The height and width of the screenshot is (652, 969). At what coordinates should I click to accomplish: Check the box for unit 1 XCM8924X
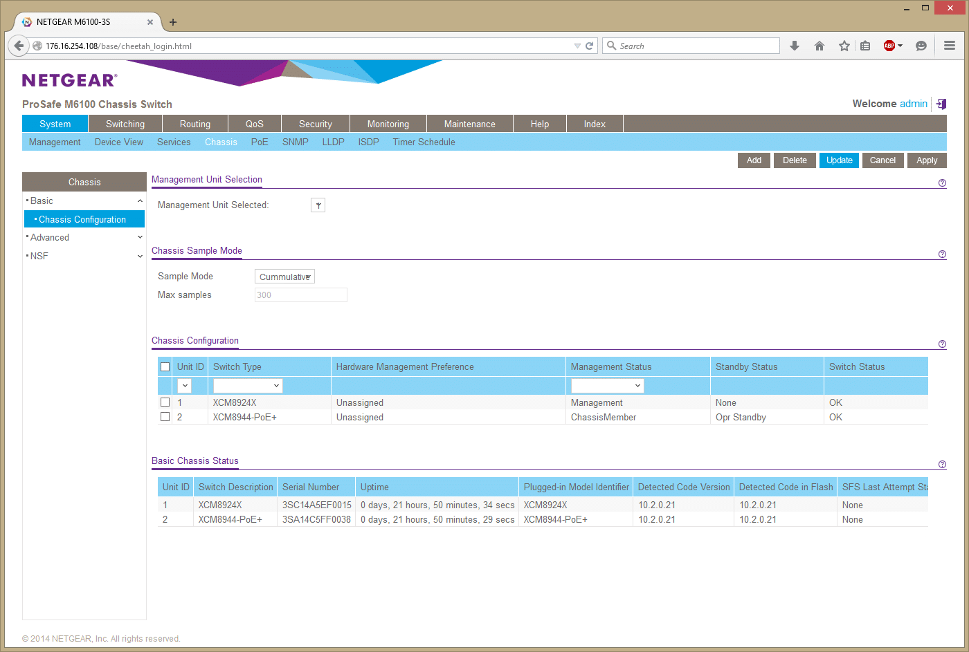(x=165, y=402)
